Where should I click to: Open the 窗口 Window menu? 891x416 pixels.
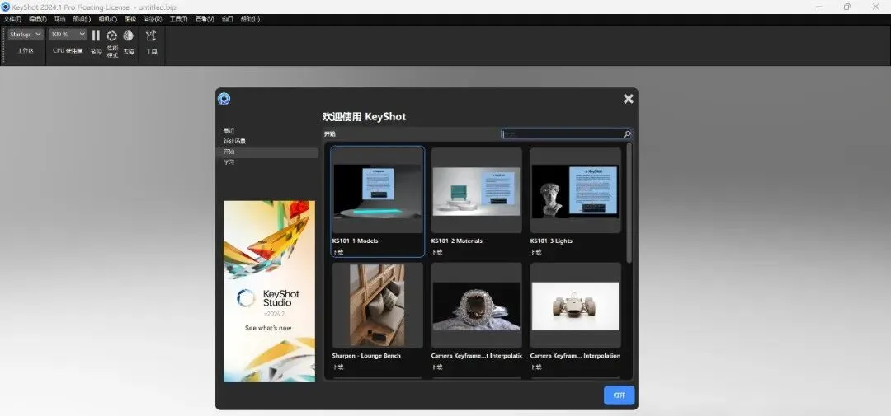point(228,19)
